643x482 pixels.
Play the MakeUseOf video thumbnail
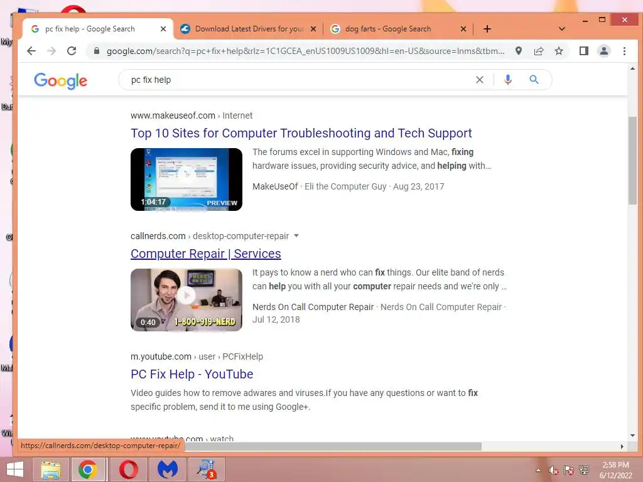186,179
